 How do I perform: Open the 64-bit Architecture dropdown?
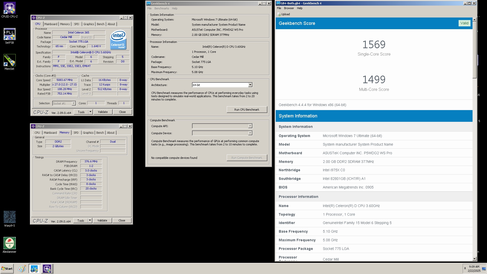tap(222, 85)
